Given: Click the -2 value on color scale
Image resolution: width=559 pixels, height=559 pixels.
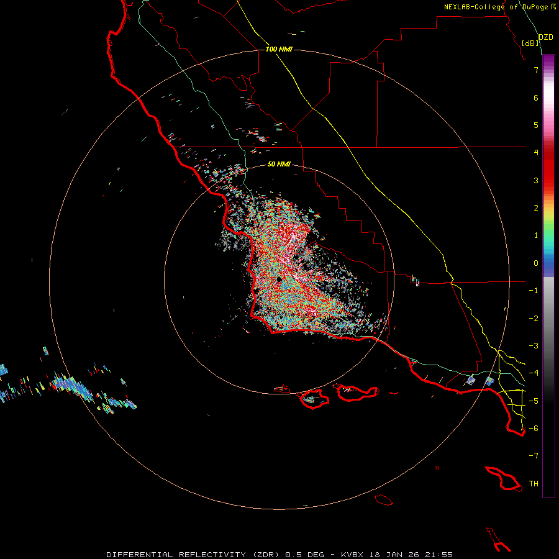Looking at the screenshot, I should pyautogui.click(x=534, y=319).
